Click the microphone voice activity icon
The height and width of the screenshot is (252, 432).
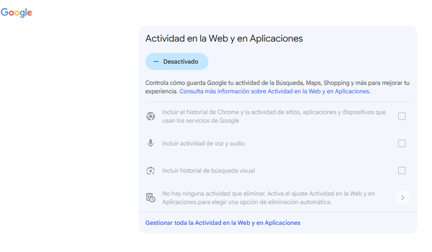point(150,143)
